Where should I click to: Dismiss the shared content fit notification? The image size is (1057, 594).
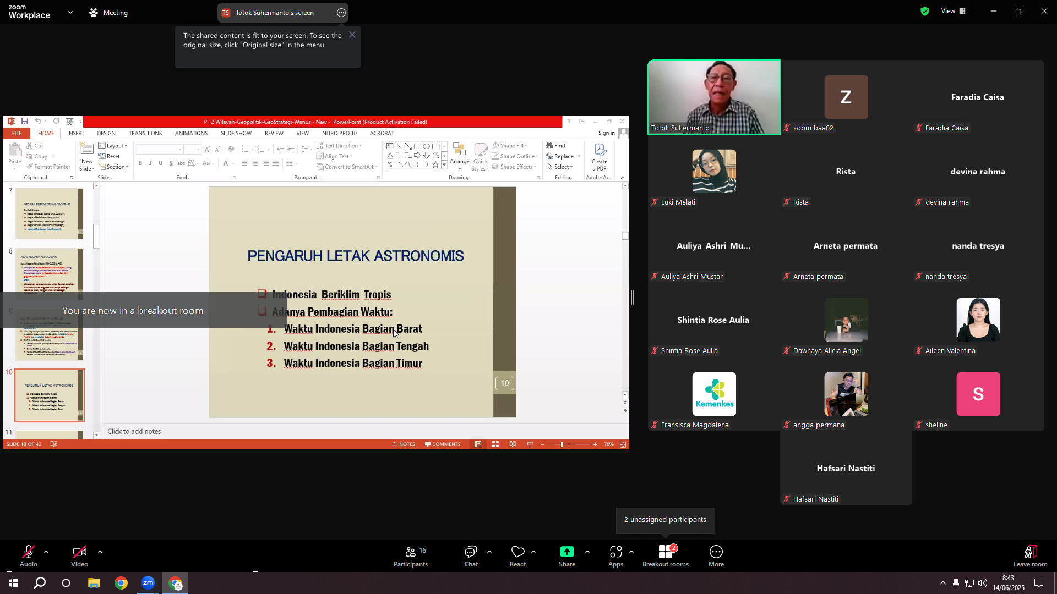[x=352, y=35]
